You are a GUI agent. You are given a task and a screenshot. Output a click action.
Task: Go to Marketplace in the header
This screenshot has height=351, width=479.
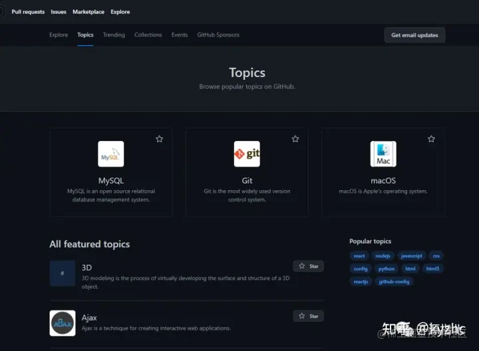pos(88,12)
